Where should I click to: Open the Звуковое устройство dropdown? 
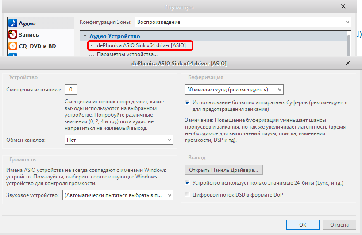point(118,195)
